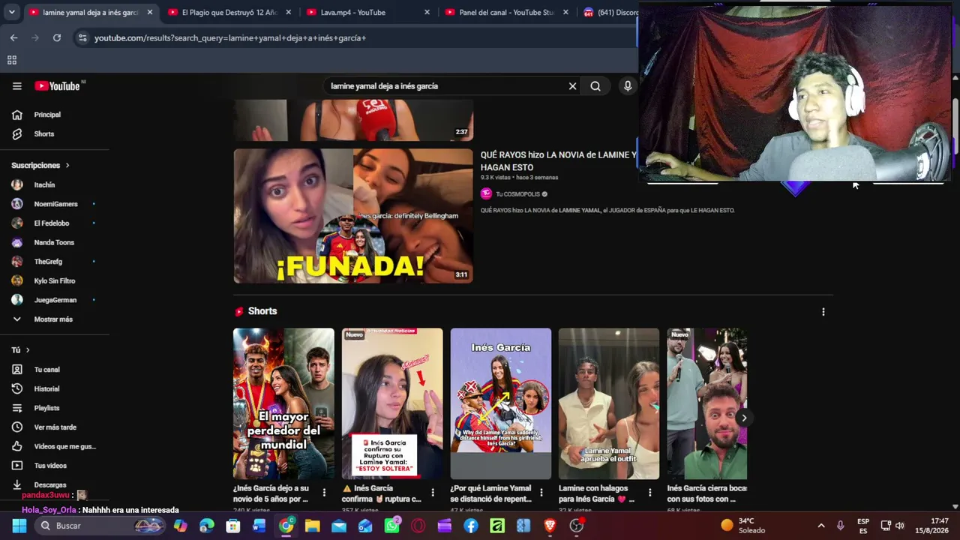Open options for 'Inés García confirma' short
The width and height of the screenshot is (960, 540).
pos(433,493)
